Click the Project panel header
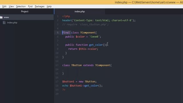Viewport: 183px width, 103px height. [25, 11]
